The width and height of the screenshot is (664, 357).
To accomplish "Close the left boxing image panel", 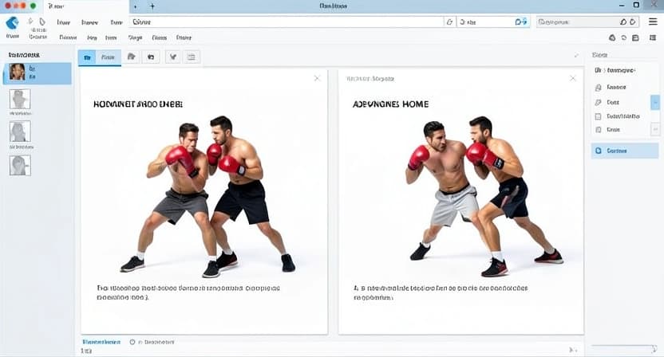I will 317,78.
